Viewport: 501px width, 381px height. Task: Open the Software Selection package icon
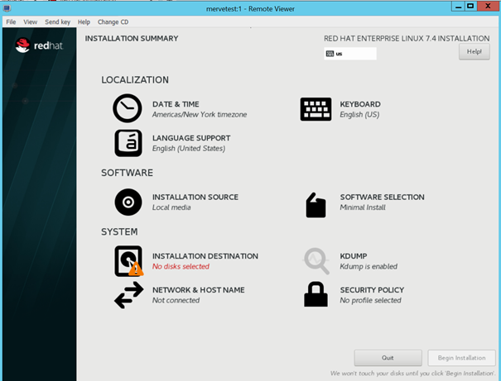pos(316,205)
